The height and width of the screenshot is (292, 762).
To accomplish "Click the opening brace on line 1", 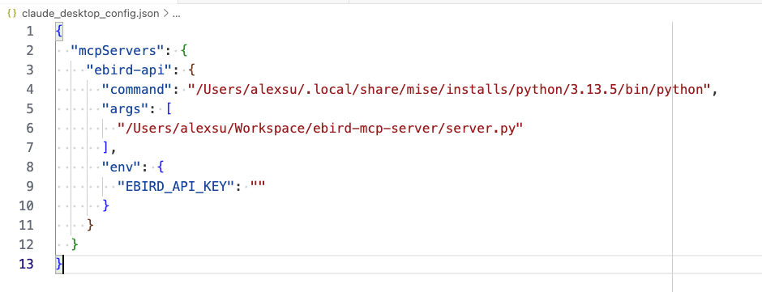I will [x=59, y=32].
